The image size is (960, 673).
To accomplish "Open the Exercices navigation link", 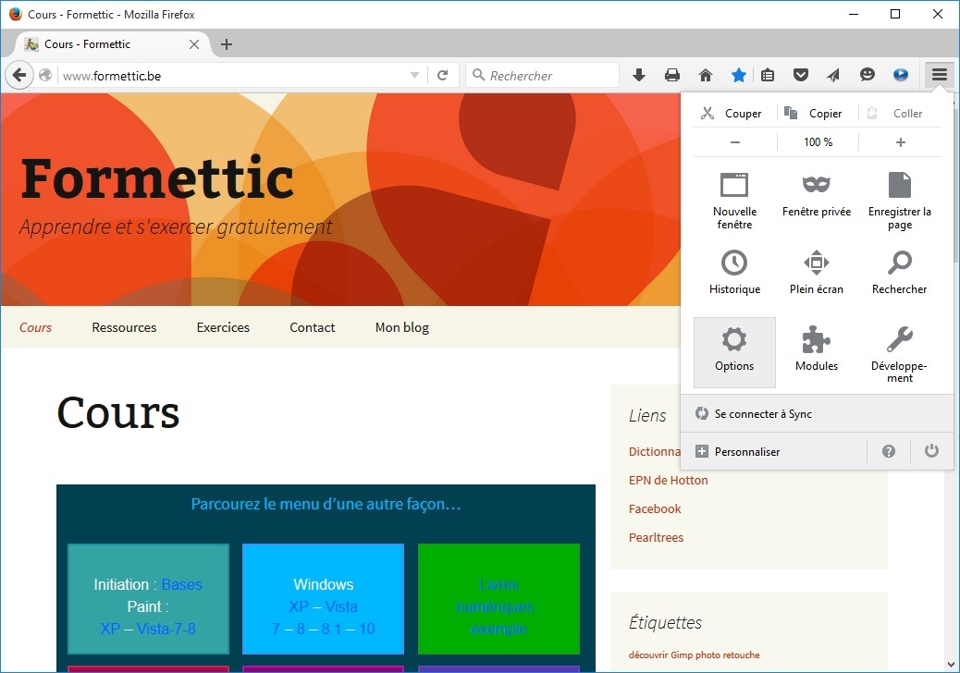I will pos(223,327).
